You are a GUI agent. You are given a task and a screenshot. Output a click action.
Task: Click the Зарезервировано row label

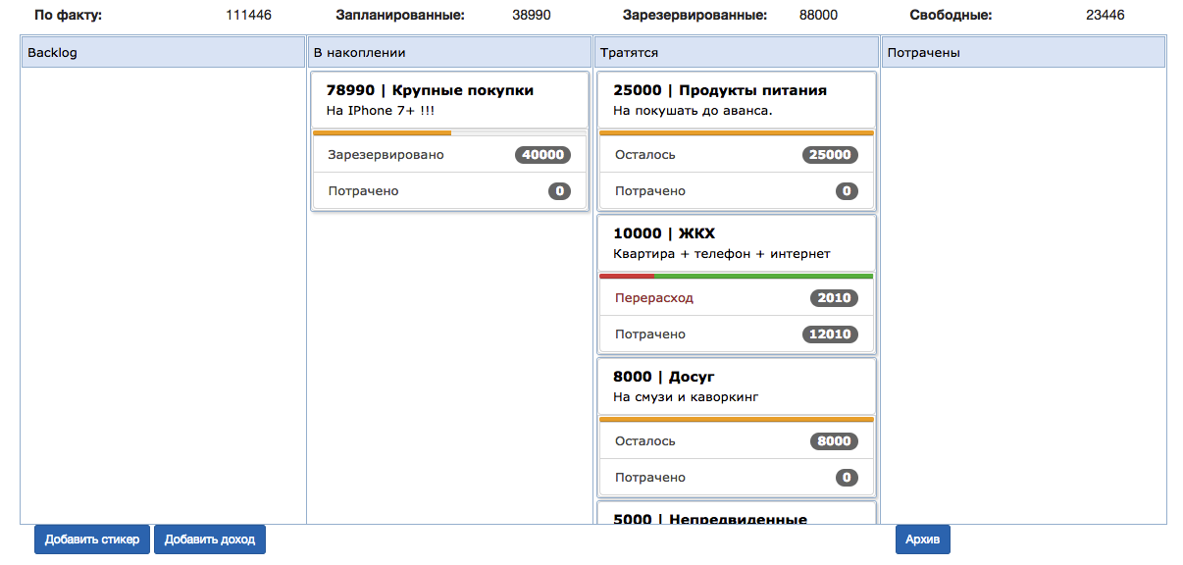coord(386,155)
